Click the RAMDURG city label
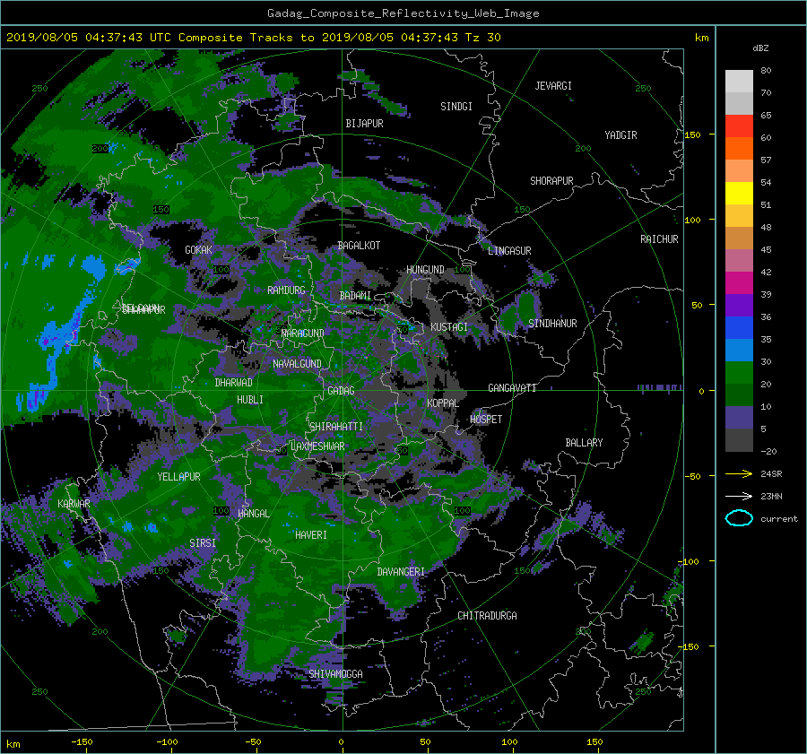 286,290
